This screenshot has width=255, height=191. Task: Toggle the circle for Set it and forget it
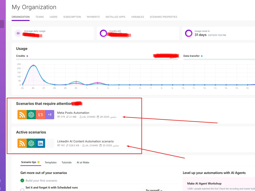tap(22, 190)
